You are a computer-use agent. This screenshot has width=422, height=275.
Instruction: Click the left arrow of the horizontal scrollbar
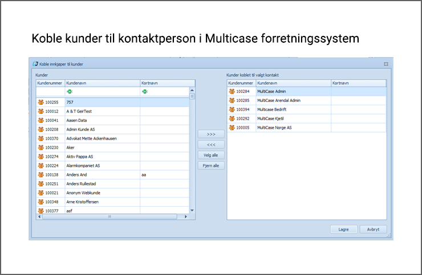tap(39, 216)
